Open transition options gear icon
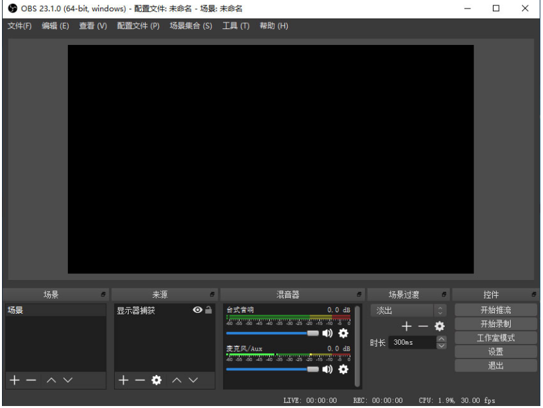 point(439,326)
